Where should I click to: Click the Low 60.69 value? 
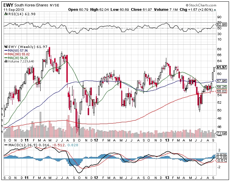[x=120, y=10]
